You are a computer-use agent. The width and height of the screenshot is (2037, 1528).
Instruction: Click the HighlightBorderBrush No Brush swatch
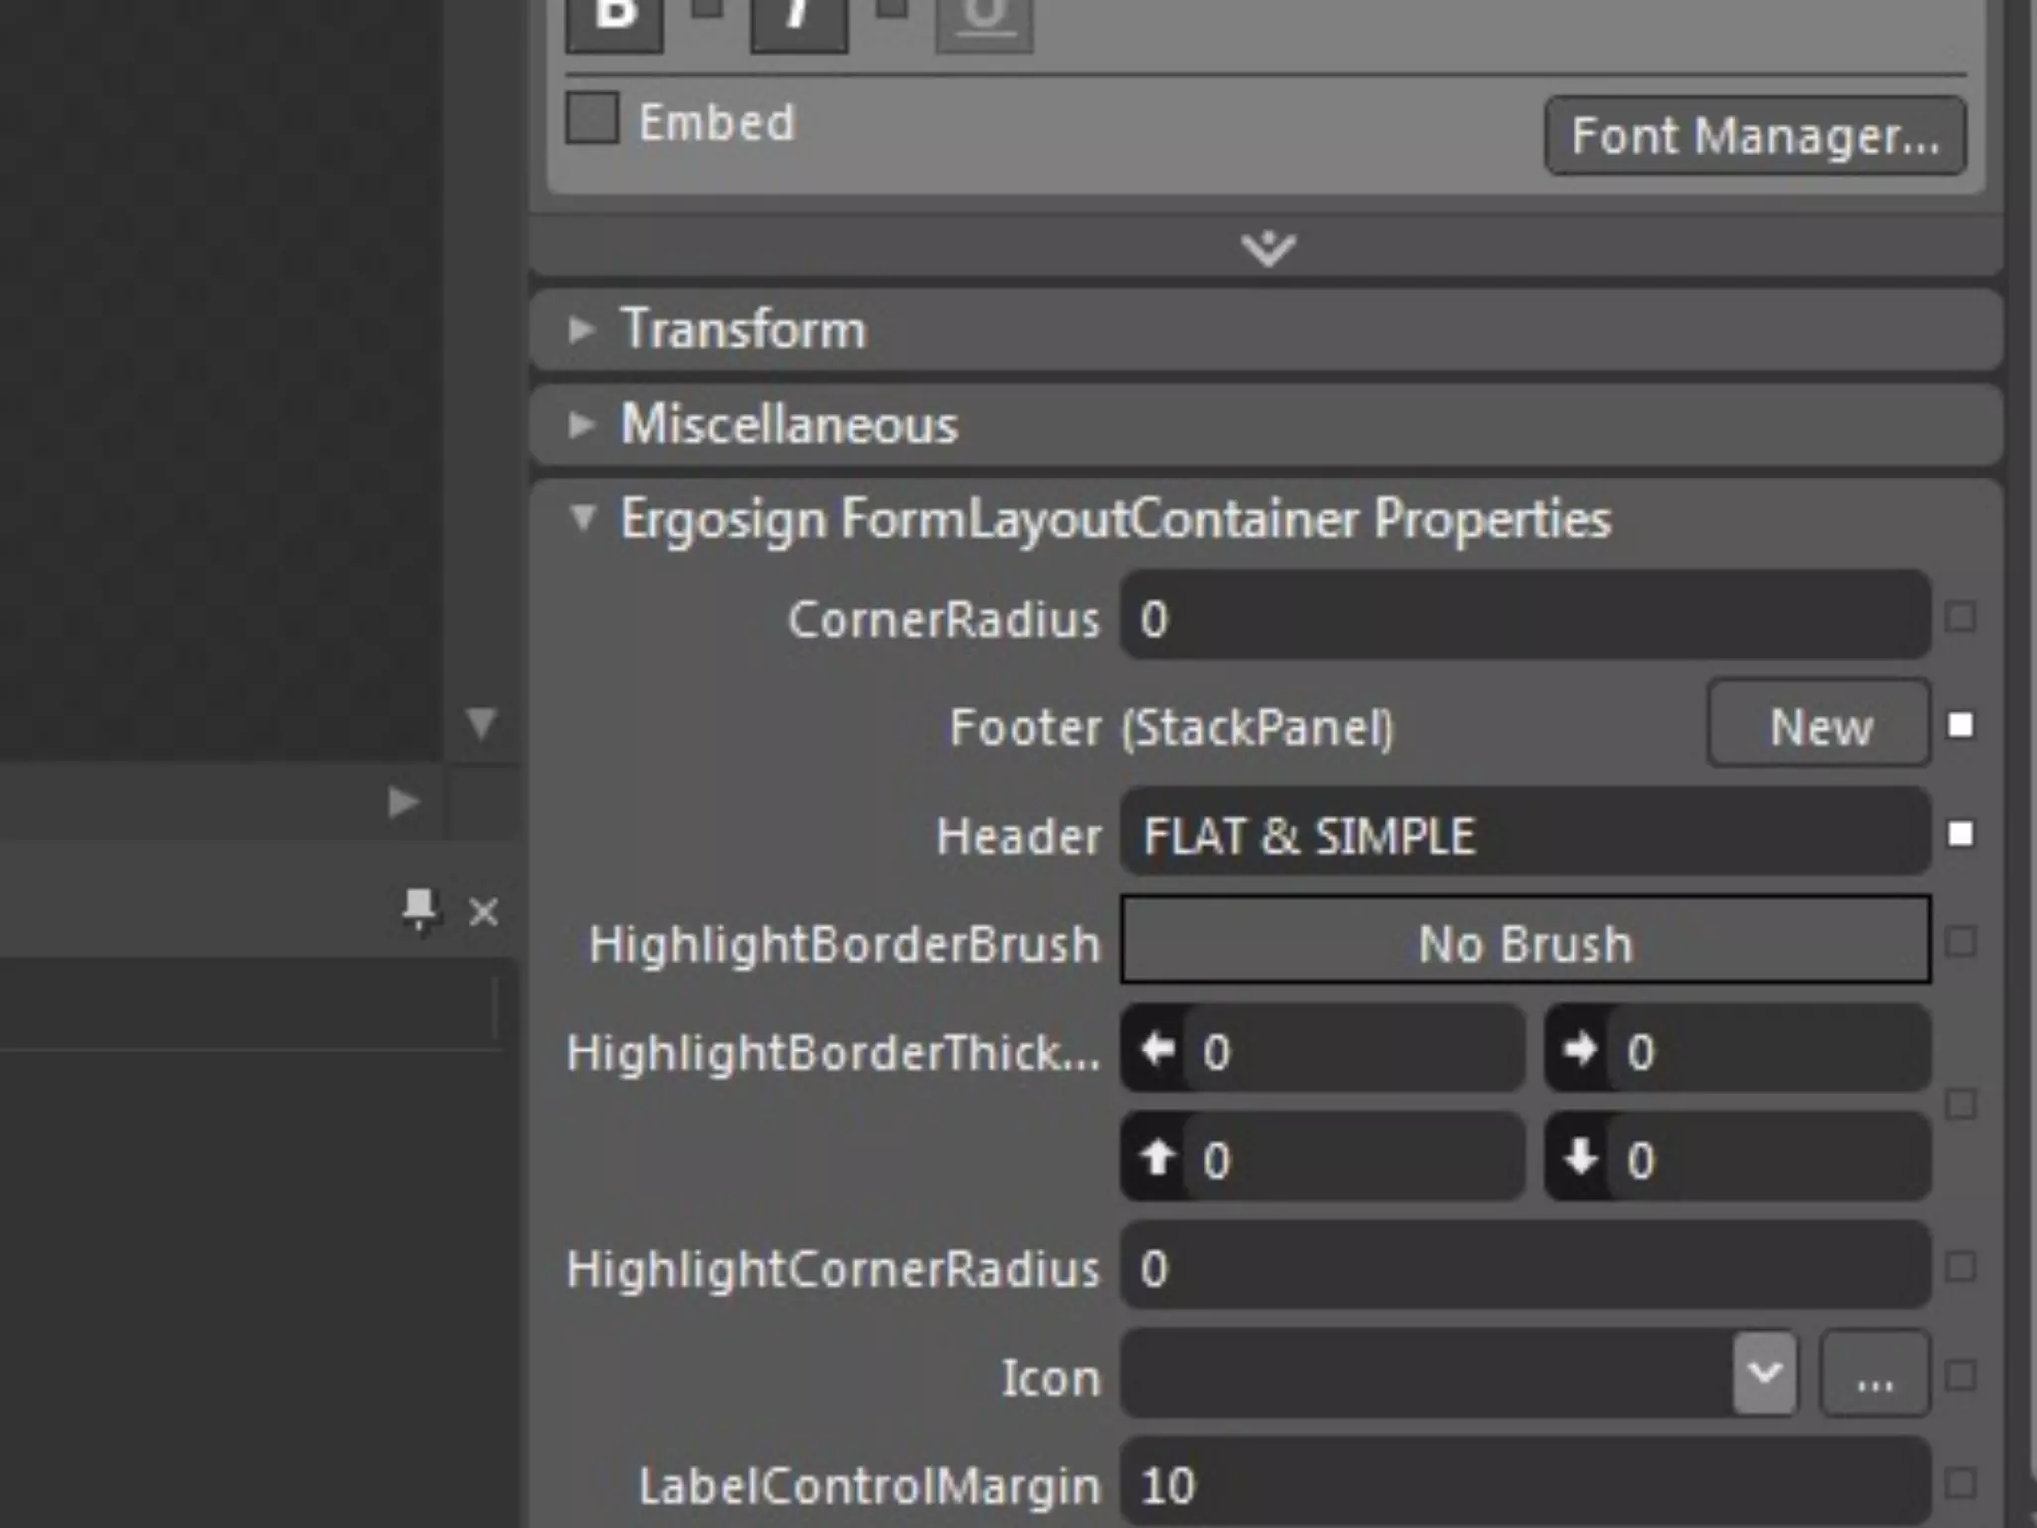(1524, 940)
